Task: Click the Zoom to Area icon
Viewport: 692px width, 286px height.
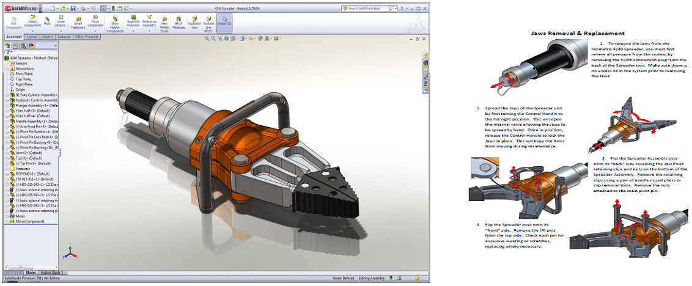Action: (213, 38)
